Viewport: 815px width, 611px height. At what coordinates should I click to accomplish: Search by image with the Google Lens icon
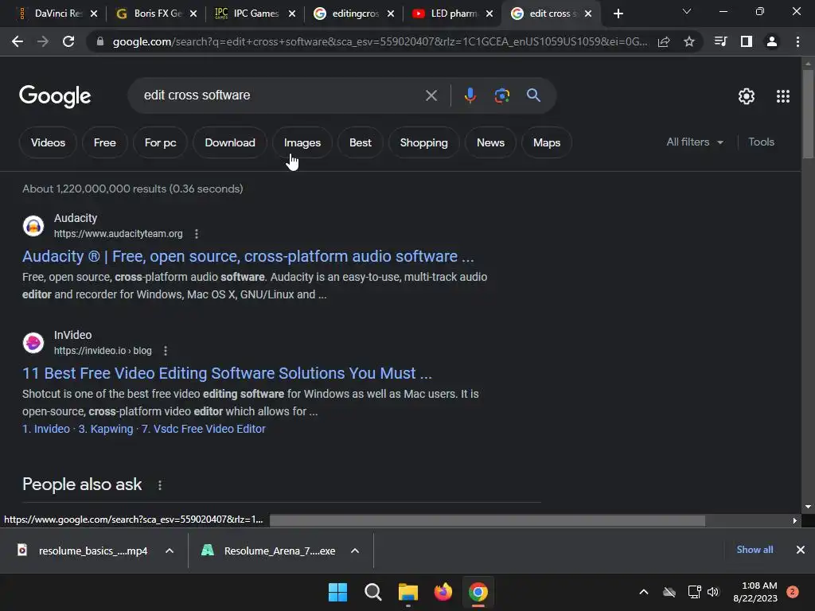point(501,95)
